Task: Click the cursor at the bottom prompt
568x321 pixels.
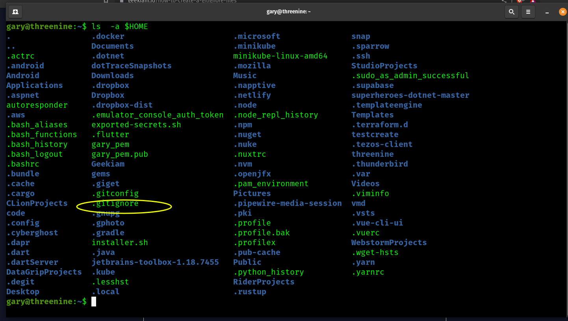Action: [x=94, y=301]
